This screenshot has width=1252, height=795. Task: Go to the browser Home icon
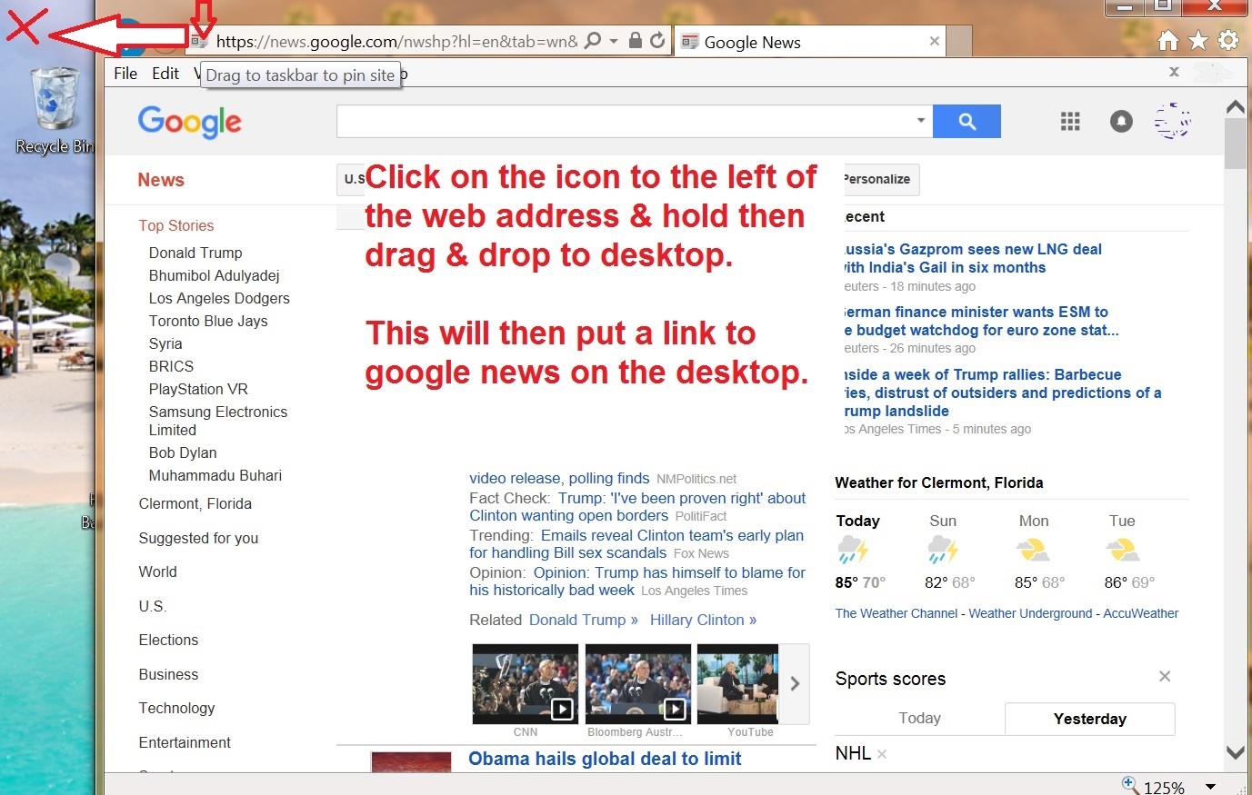click(1168, 40)
